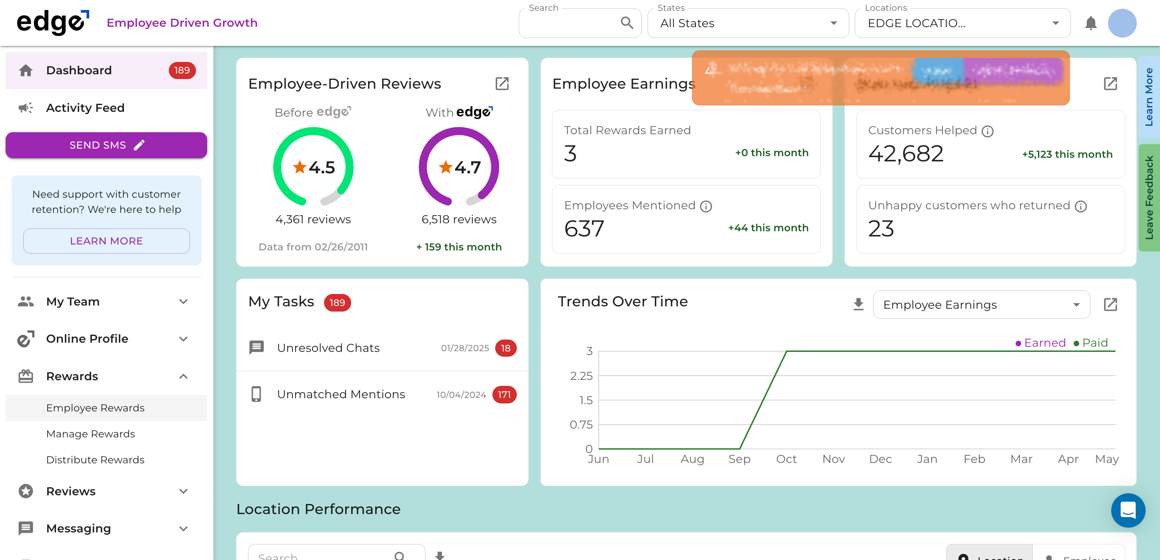Click '+ 159 this month' text
This screenshot has width=1160, height=560.
click(x=458, y=247)
